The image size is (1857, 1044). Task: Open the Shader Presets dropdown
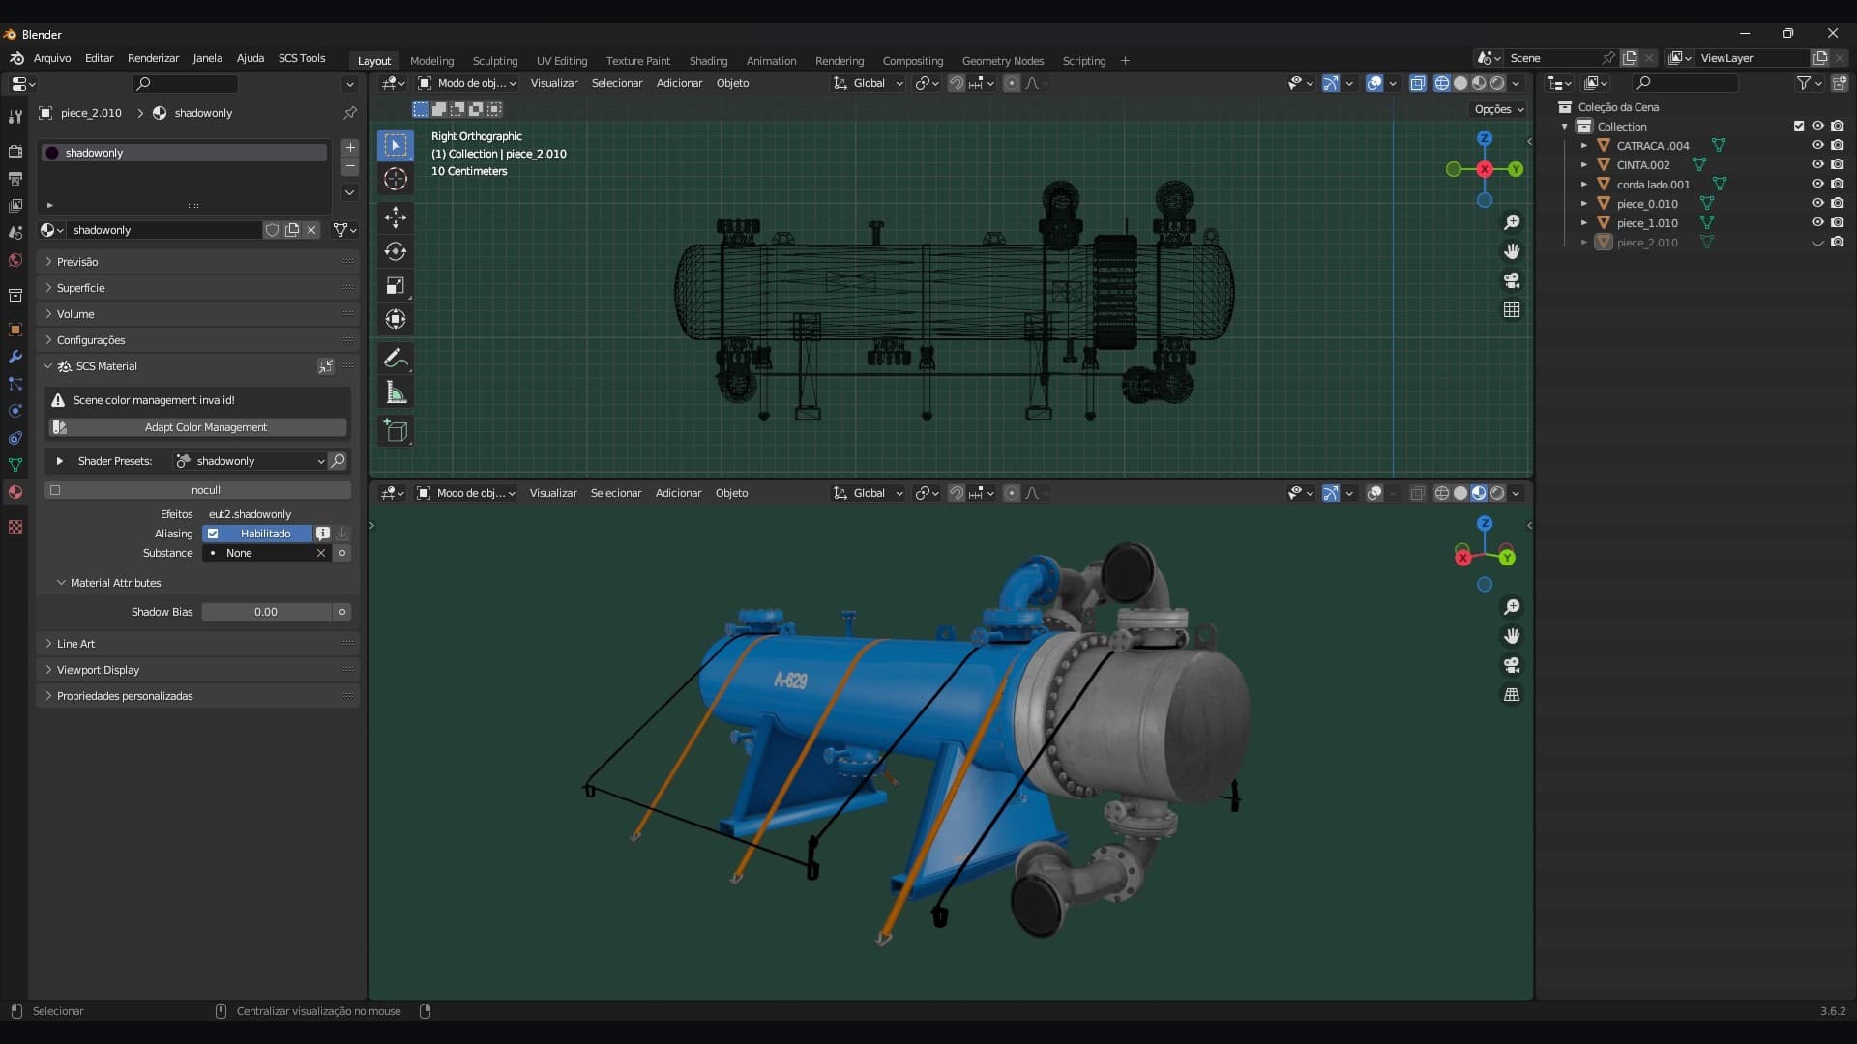coord(250,461)
